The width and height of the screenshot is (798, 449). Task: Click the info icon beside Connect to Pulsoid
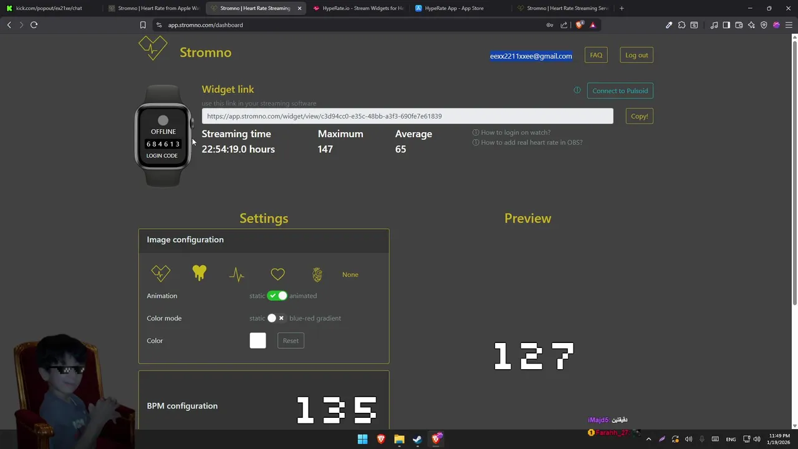click(577, 90)
